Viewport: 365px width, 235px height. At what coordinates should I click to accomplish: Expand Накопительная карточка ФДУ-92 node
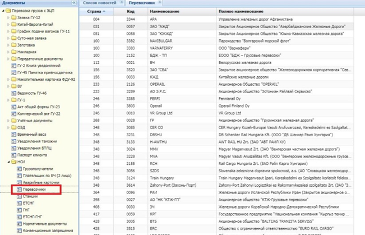[8, 80]
